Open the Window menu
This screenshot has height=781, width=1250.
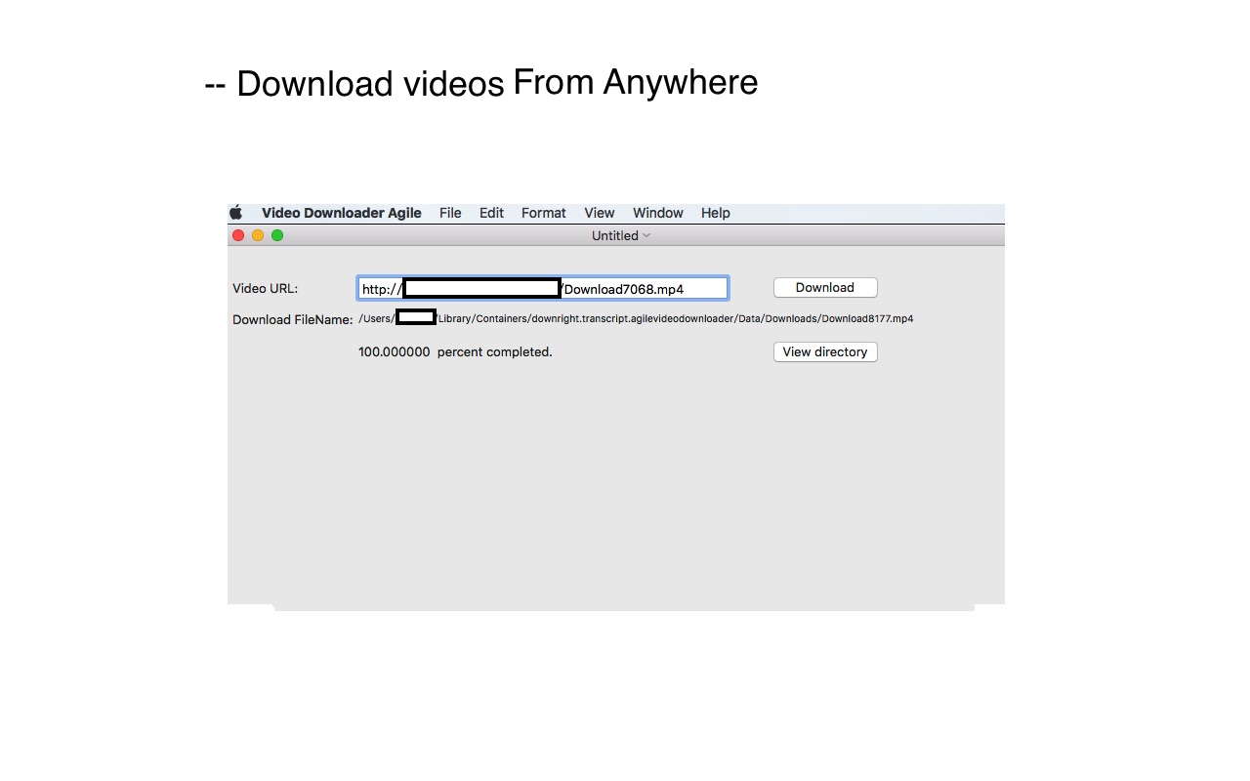click(x=658, y=213)
